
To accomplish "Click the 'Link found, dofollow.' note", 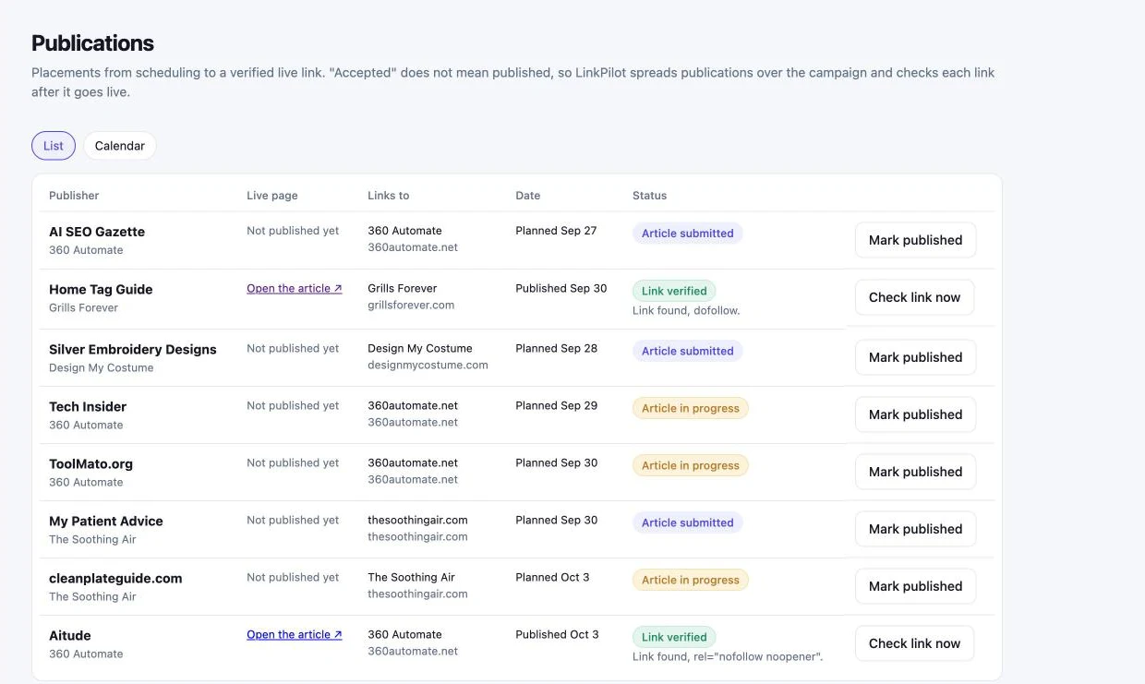I will click(x=686, y=310).
